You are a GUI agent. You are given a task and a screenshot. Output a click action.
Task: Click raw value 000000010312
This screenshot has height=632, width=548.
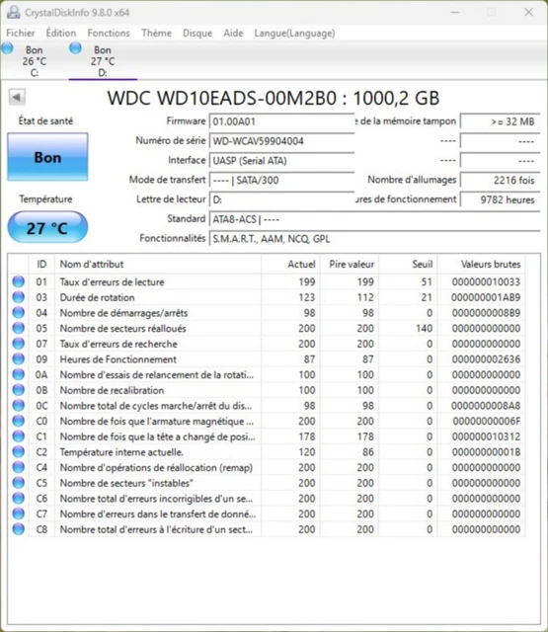click(486, 436)
